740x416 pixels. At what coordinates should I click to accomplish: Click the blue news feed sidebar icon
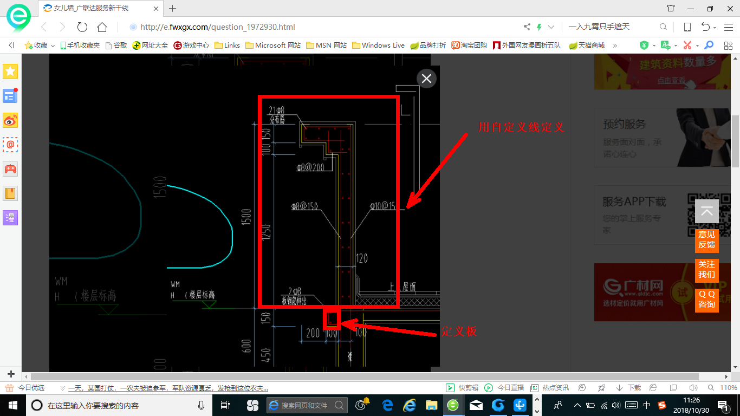(10, 96)
